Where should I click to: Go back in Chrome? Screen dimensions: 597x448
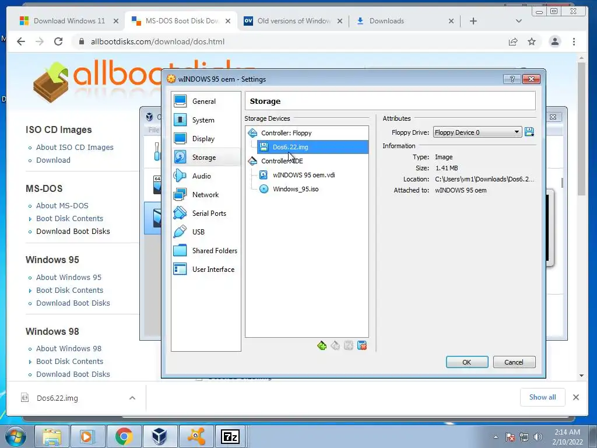tap(21, 41)
